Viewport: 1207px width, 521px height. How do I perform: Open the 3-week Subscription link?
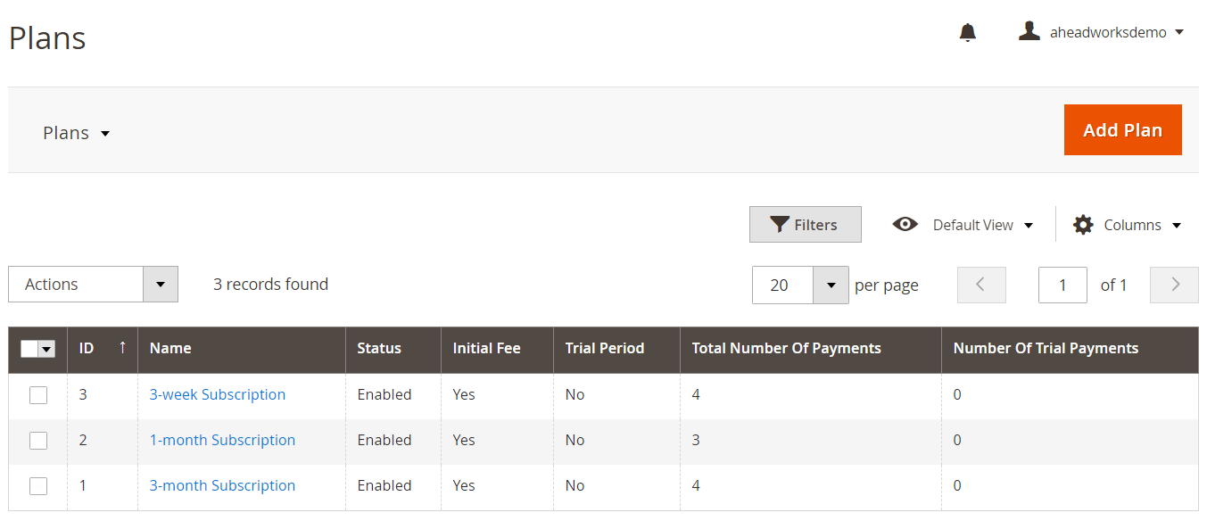point(218,394)
